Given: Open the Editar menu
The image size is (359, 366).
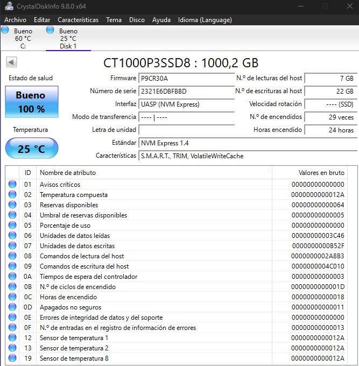Looking at the screenshot, I should (x=42, y=20).
